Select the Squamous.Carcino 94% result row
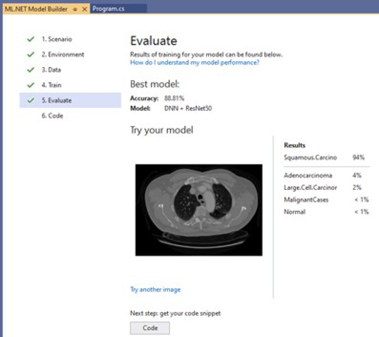 point(324,157)
